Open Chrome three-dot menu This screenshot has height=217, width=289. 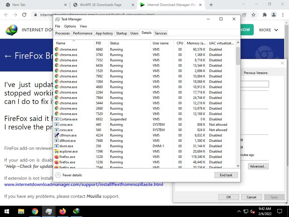[283, 15]
